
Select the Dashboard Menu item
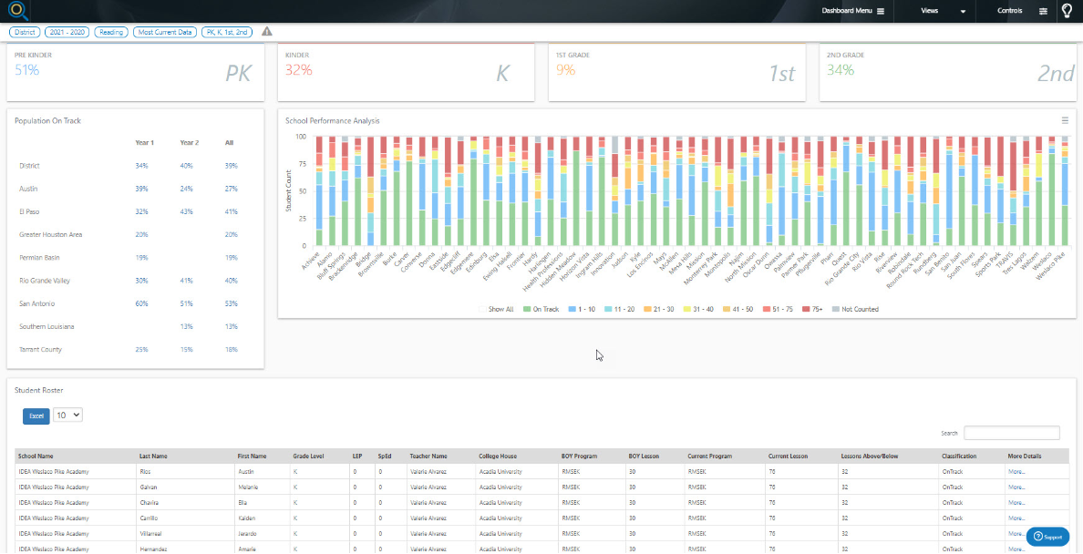point(847,11)
